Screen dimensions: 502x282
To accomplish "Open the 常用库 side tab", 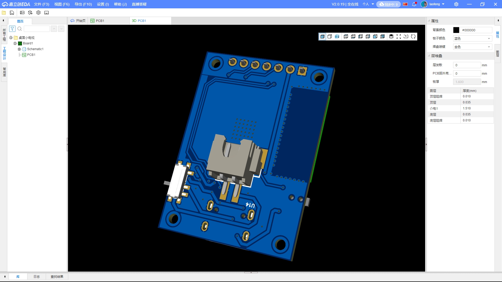I will (x=4, y=72).
